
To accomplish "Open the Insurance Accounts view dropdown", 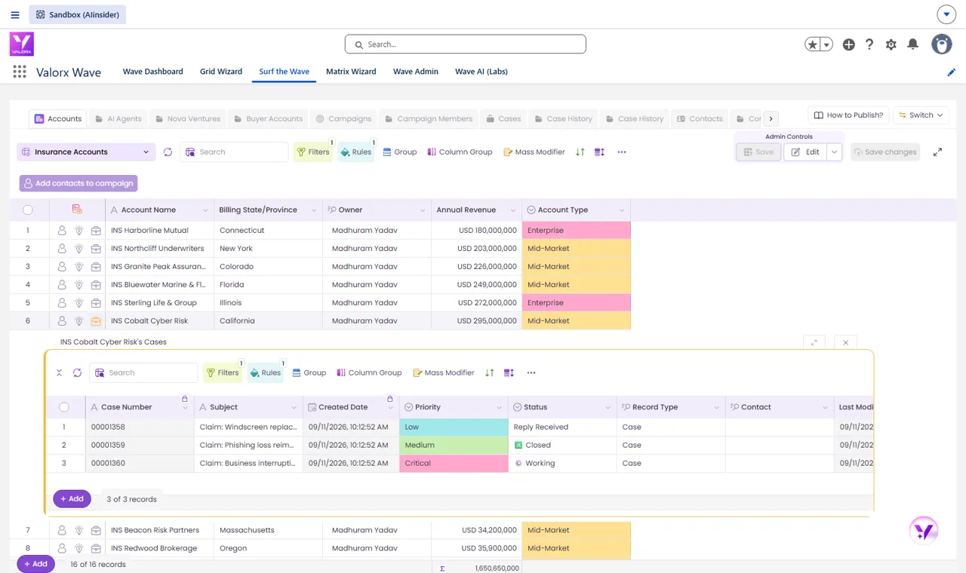I will point(86,152).
